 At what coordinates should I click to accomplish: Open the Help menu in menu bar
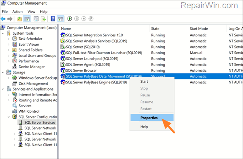point(44,12)
